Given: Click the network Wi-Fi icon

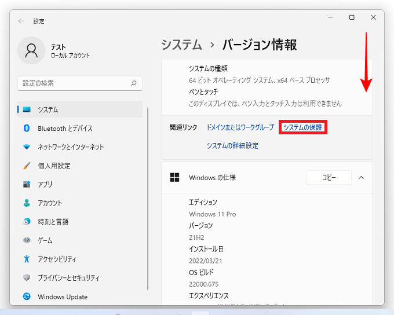Looking at the screenshot, I should [27, 147].
